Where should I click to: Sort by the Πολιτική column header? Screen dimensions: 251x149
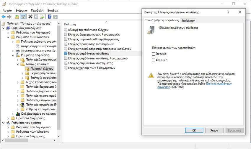tap(70, 24)
